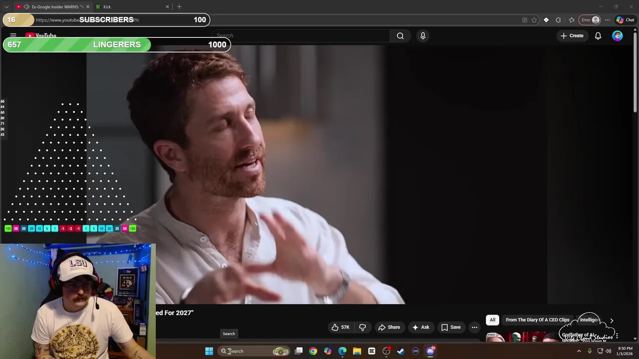
Task: Open Edge Settings and more ellipsis menu
Action: 607,20
